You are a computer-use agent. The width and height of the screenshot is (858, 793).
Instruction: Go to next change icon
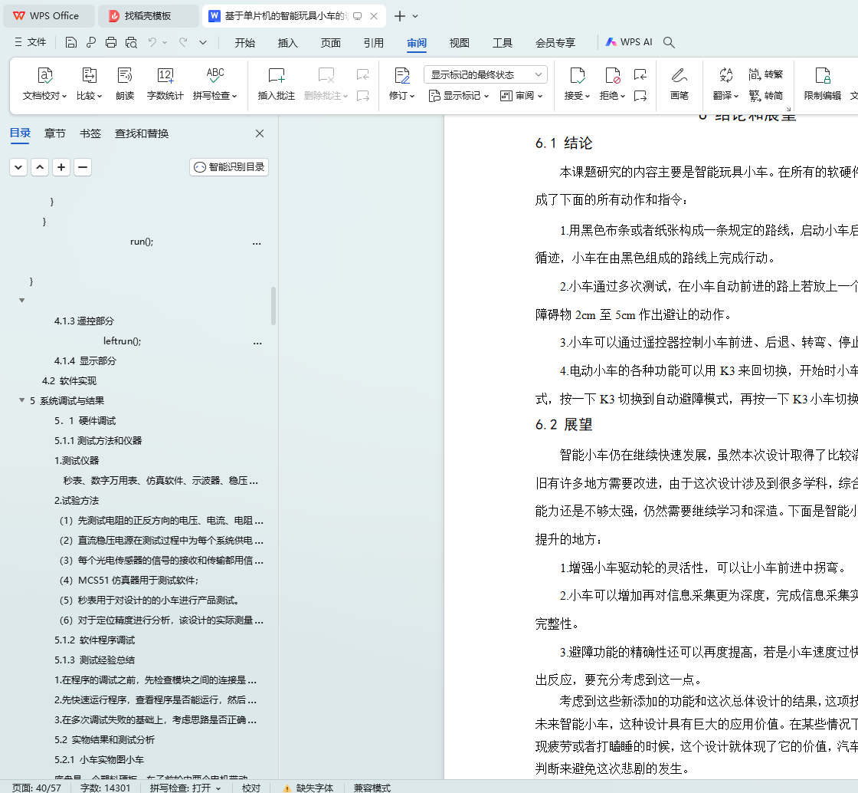[640, 96]
